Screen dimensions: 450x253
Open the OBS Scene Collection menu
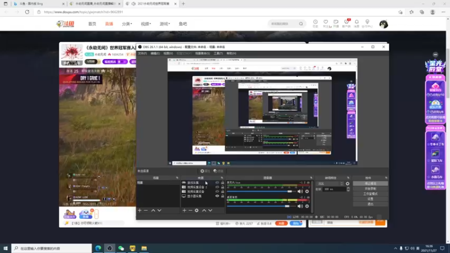(x=202, y=53)
